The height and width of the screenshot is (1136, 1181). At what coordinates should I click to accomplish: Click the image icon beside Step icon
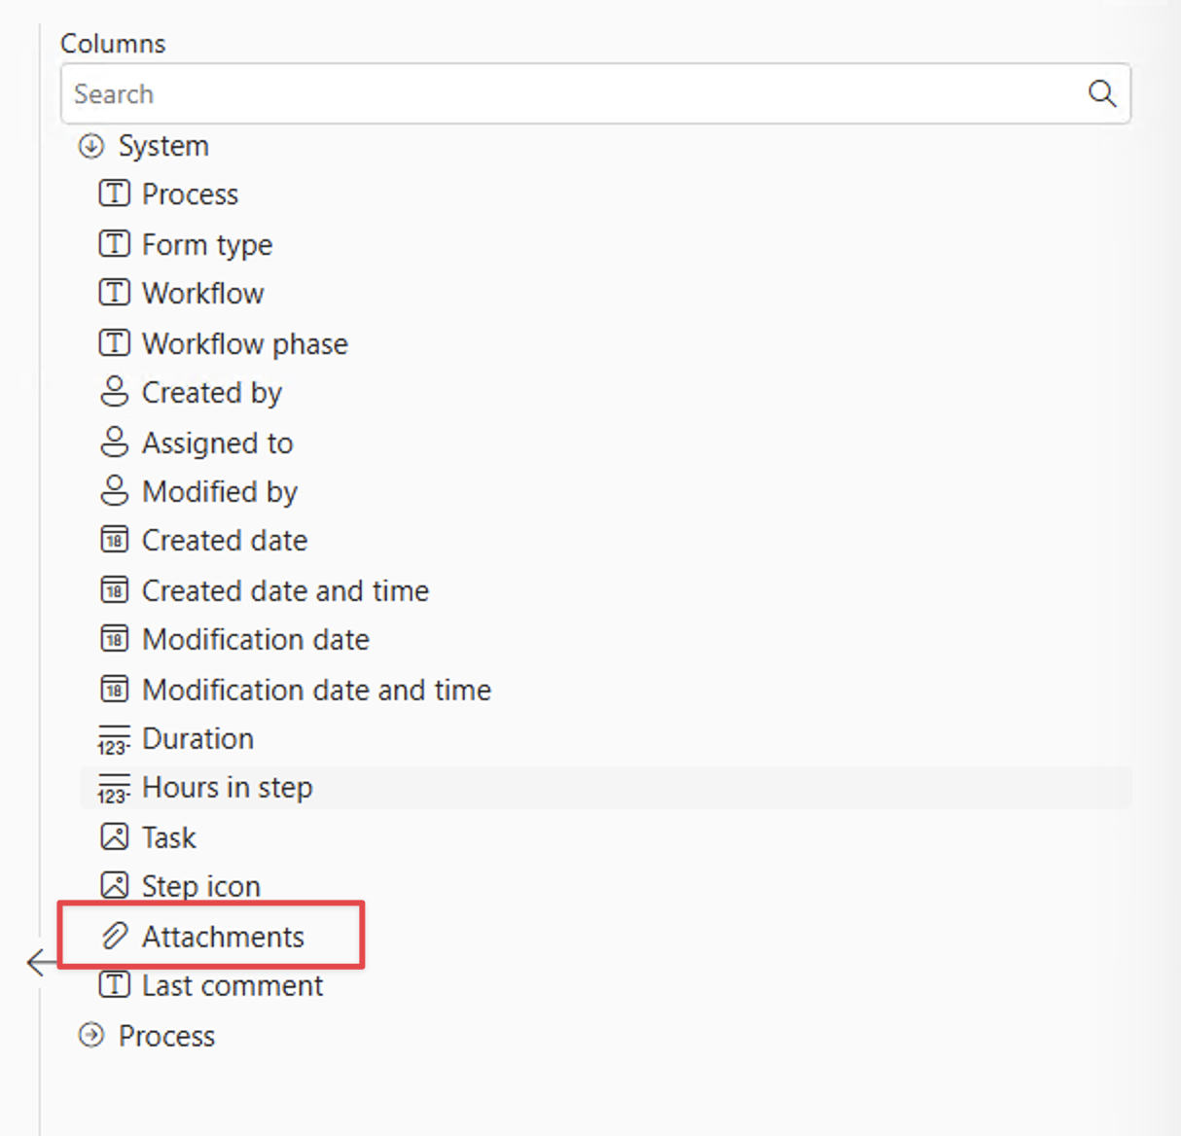(114, 886)
